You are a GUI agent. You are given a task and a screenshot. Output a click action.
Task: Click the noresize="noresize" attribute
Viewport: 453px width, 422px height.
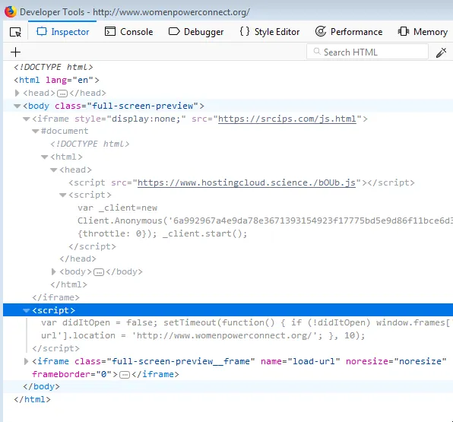(396, 361)
